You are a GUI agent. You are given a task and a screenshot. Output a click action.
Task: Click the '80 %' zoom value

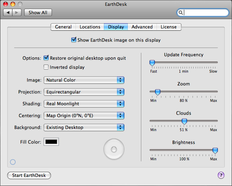click(x=184, y=101)
